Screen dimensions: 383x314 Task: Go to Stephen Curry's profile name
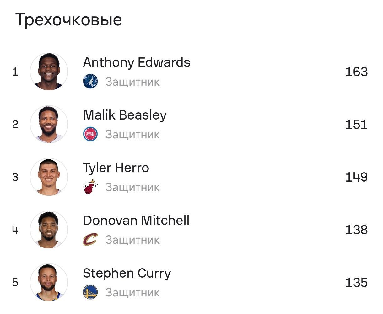(127, 273)
